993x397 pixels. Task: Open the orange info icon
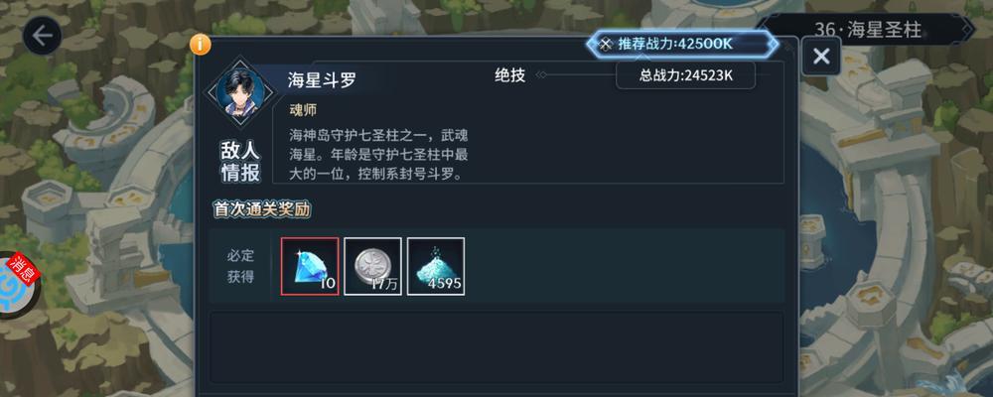click(201, 45)
